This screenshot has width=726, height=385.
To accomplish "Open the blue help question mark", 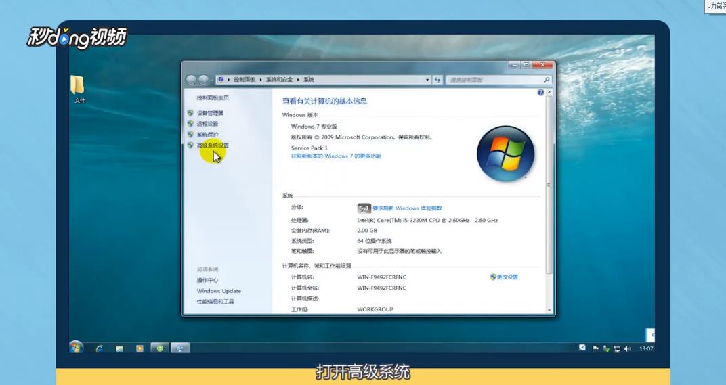I will pyautogui.click(x=540, y=93).
